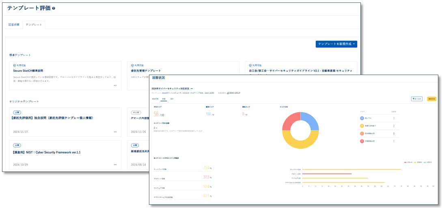The image size is (442, 208).
Task: Click ネットワーク管理 bar in category chart
Action: point(351,169)
